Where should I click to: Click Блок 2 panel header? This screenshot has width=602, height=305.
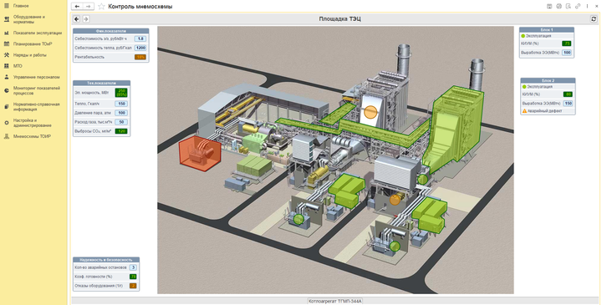coord(548,80)
